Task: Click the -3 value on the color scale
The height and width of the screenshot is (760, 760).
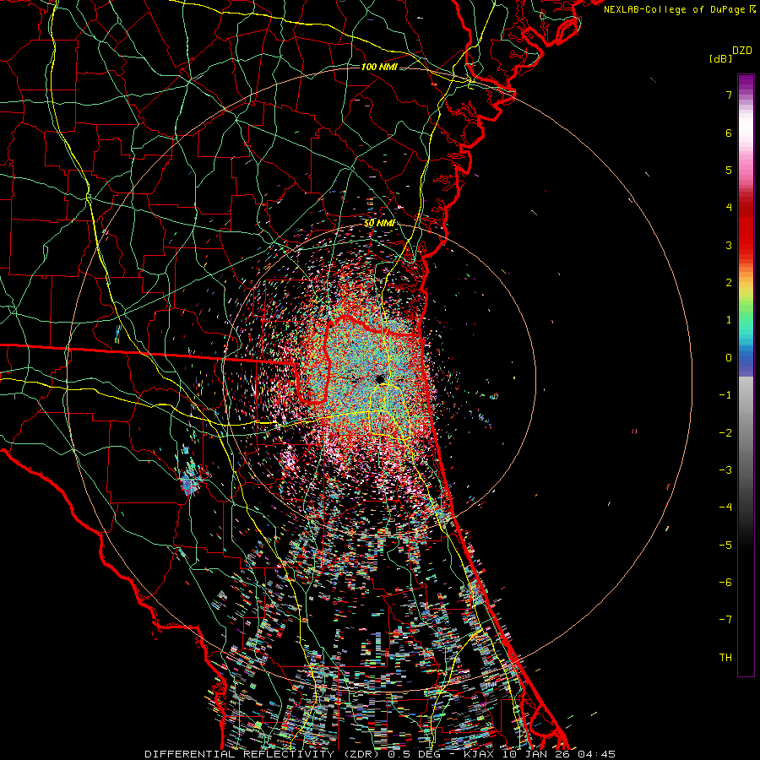Action: pyautogui.click(x=725, y=470)
